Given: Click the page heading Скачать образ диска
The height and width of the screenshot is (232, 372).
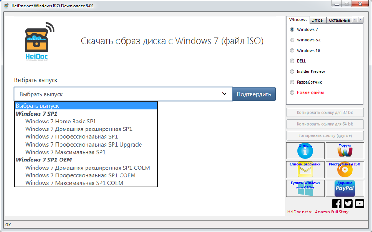Looking at the screenshot, I should tap(172, 41).
